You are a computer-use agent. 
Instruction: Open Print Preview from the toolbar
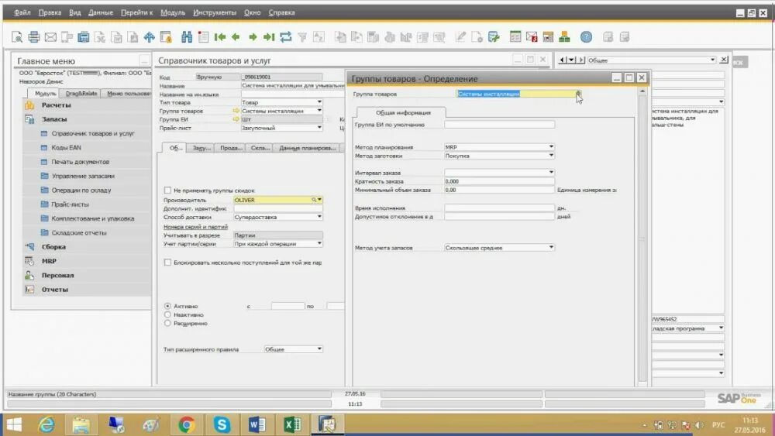tap(17, 37)
